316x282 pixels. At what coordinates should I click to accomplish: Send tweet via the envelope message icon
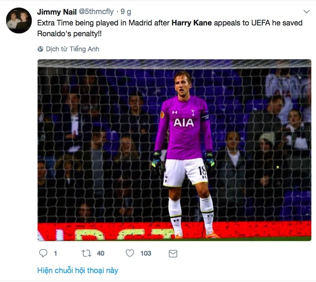(x=173, y=253)
